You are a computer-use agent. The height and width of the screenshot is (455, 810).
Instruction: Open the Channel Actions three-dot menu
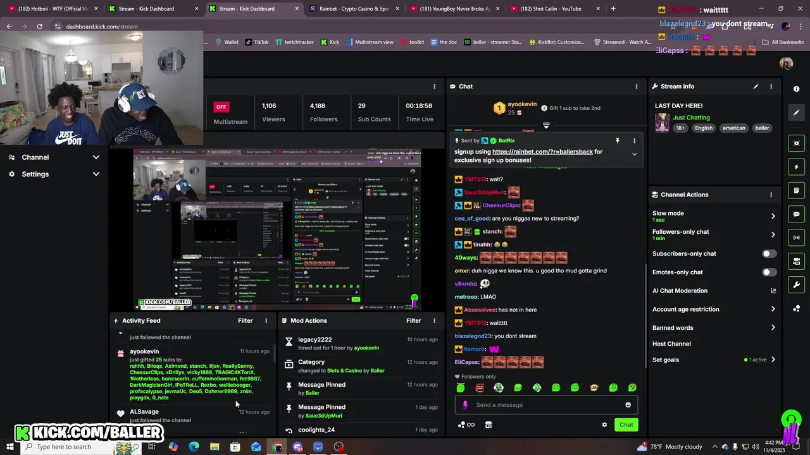(x=771, y=195)
